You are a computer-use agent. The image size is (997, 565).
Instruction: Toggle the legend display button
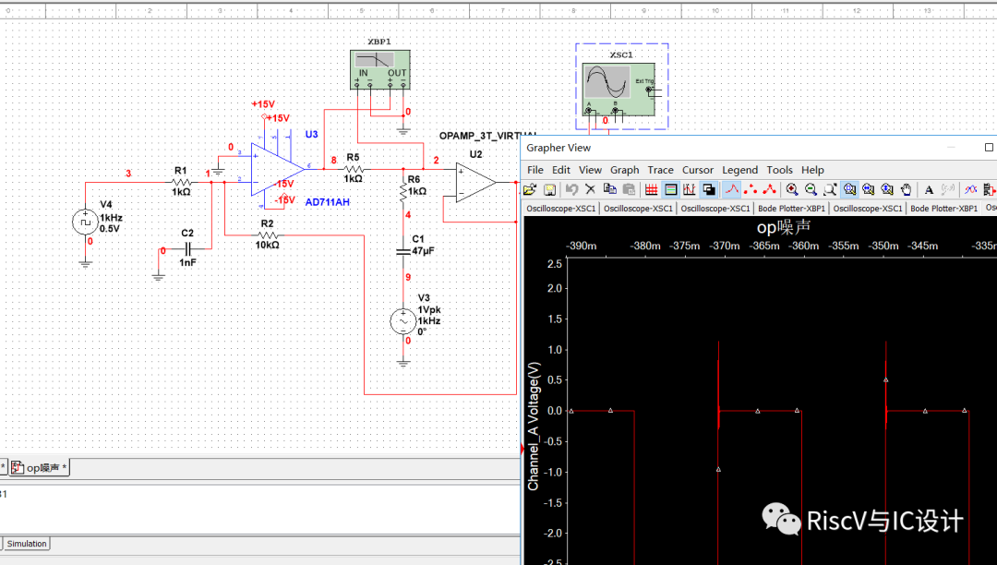pyautogui.click(x=671, y=189)
